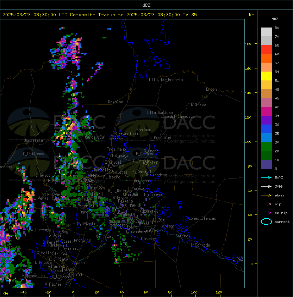The width and height of the screenshot is (293, 297).
Task: Click the 'dBZ' heading above the color scale
Action: coord(275,19)
